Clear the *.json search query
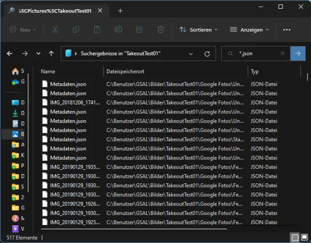The image size is (311, 243). pos(283,53)
